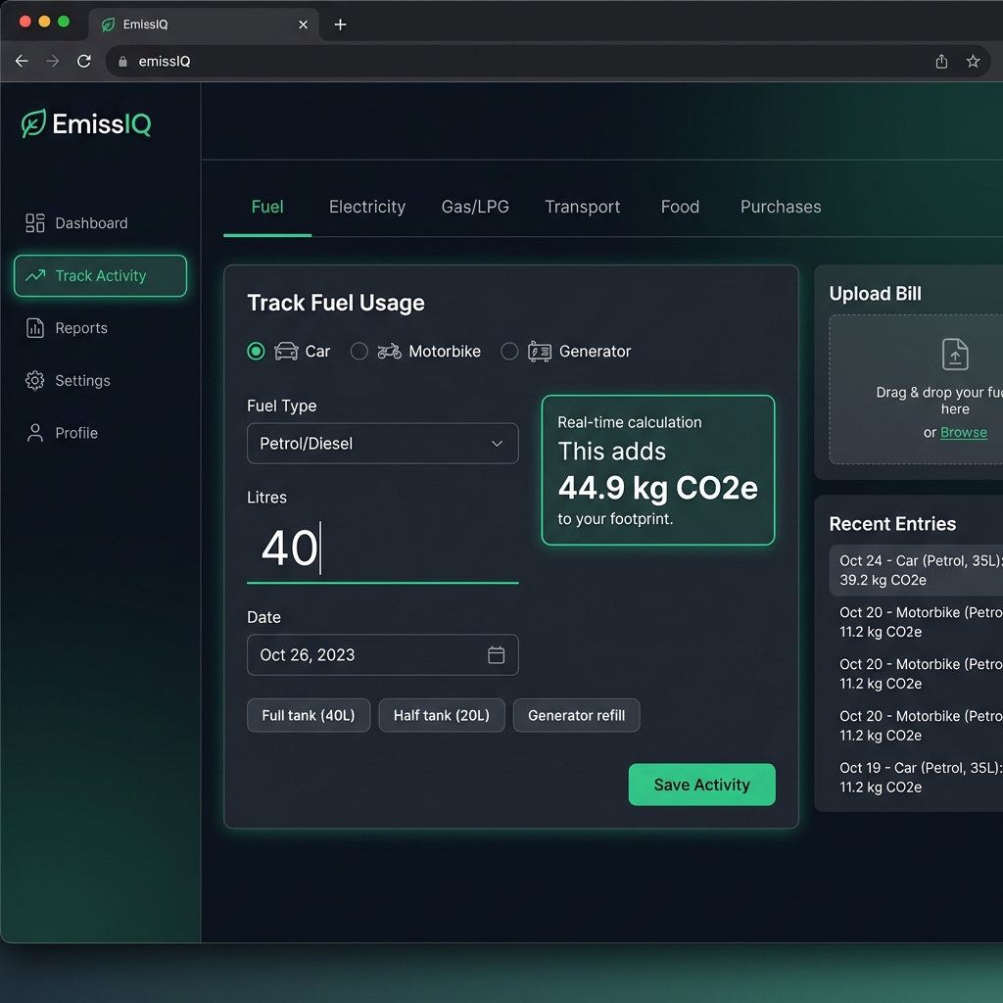1003x1003 pixels.
Task: Select the Motorbike radio button
Action: 359,352
